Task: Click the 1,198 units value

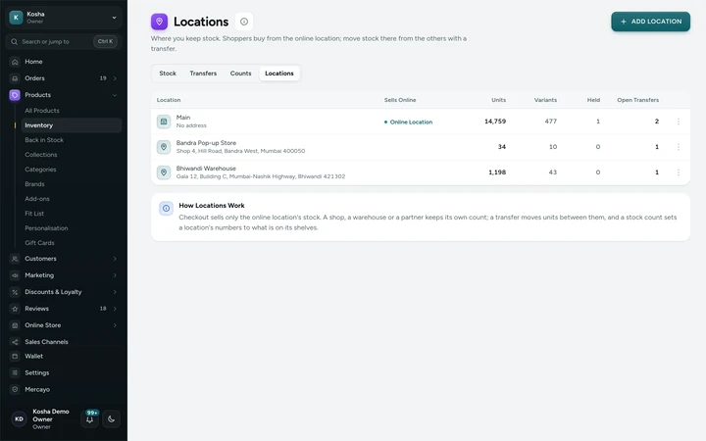Action: (497, 172)
